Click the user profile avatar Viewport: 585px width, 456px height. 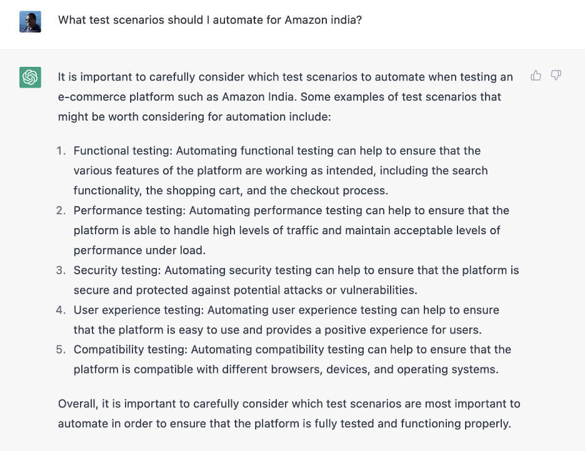30,22
